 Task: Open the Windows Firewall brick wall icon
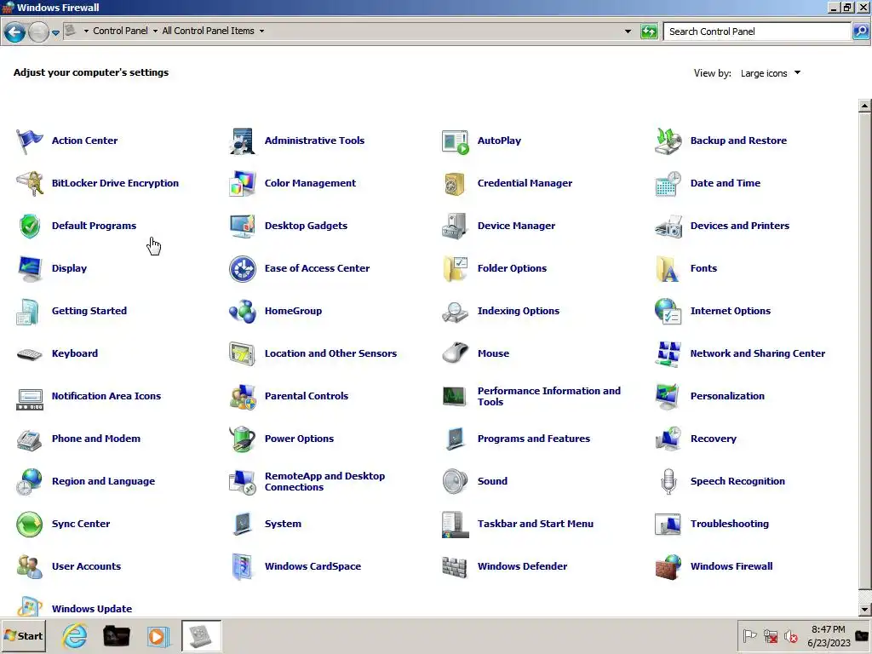(x=668, y=566)
